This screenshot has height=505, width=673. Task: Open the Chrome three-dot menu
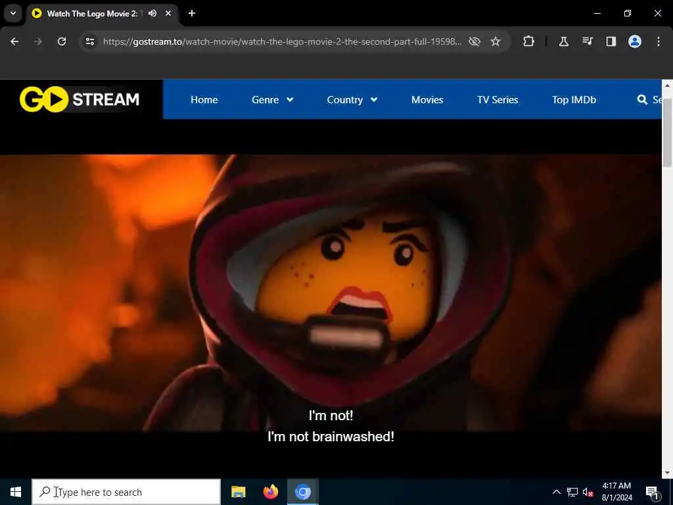click(659, 41)
